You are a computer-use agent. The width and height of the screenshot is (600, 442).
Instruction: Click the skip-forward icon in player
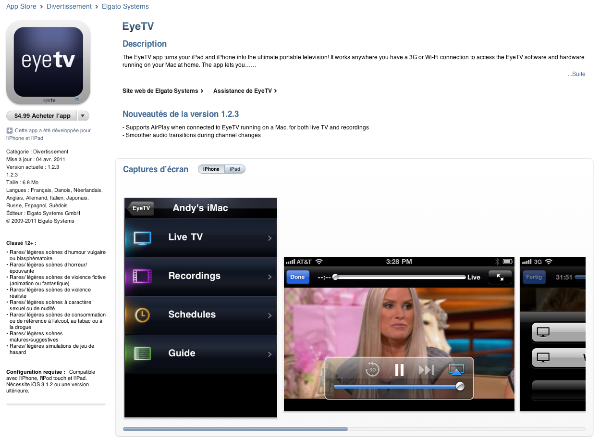pyautogui.click(x=426, y=369)
